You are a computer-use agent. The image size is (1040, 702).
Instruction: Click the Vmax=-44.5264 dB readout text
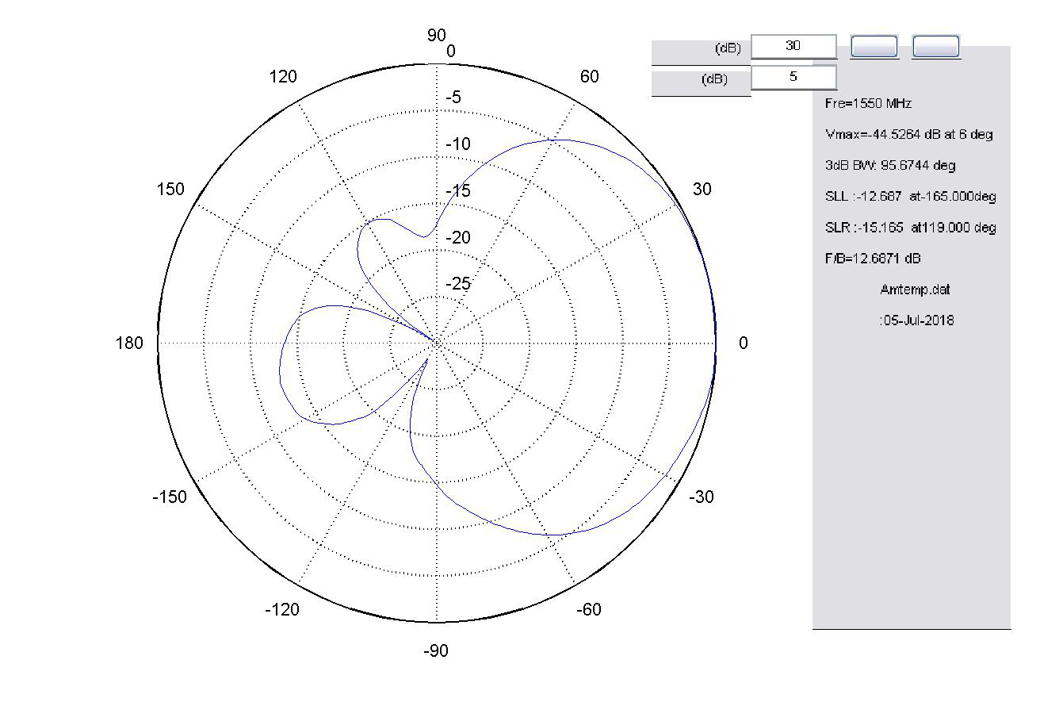point(908,135)
